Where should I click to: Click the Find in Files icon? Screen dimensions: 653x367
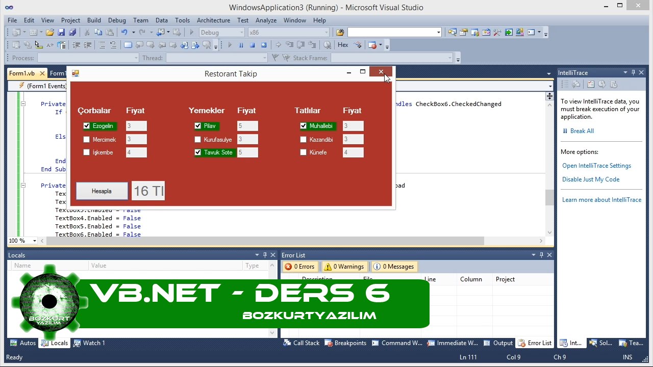coord(340,32)
